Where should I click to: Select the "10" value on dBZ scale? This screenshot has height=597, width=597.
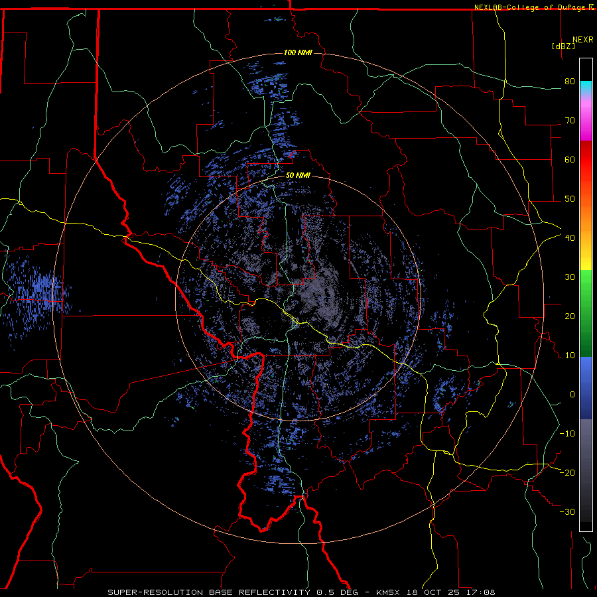[x=570, y=356]
